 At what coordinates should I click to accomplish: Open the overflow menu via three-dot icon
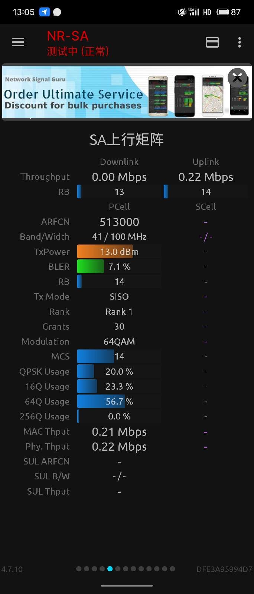[240, 42]
